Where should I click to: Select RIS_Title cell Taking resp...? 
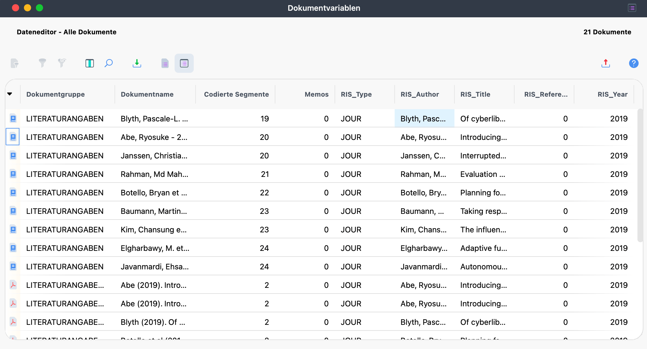[484, 211]
